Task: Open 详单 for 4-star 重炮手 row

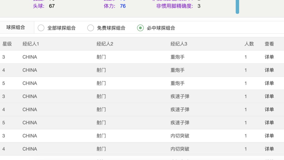Action: click(x=269, y=70)
